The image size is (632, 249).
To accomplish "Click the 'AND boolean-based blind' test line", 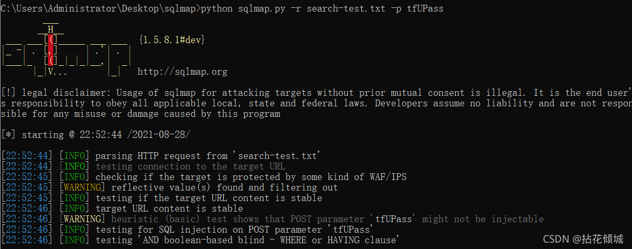I will [247, 240].
